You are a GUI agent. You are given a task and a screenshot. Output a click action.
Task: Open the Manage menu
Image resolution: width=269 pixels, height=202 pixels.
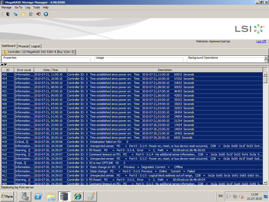(x=6, y=7)
